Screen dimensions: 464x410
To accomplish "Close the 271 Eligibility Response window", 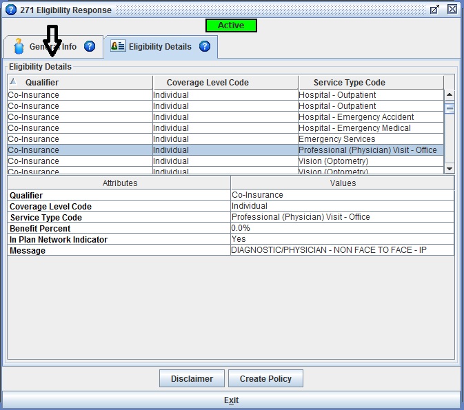I will click(452, 10).
